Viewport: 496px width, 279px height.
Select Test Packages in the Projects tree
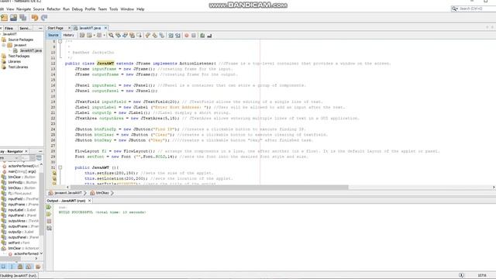point(19,56)
